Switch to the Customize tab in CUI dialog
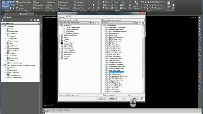 tap(62, 17)
